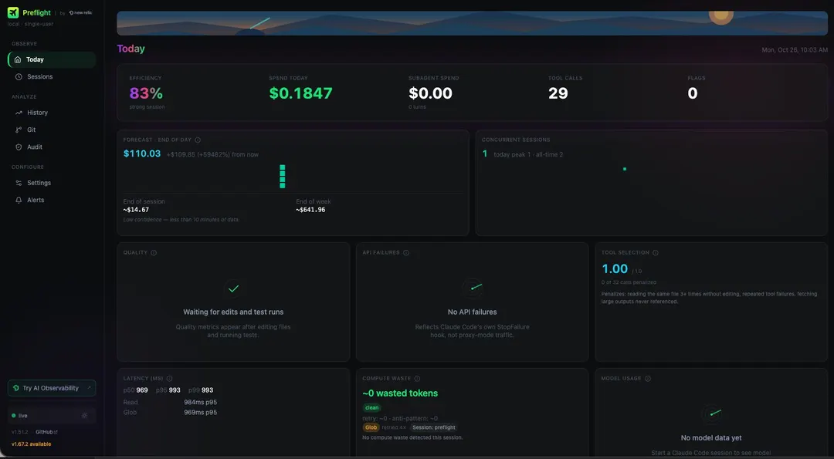Click the Latency info icon
Viewport: 834px width, 459px height.
169,379
